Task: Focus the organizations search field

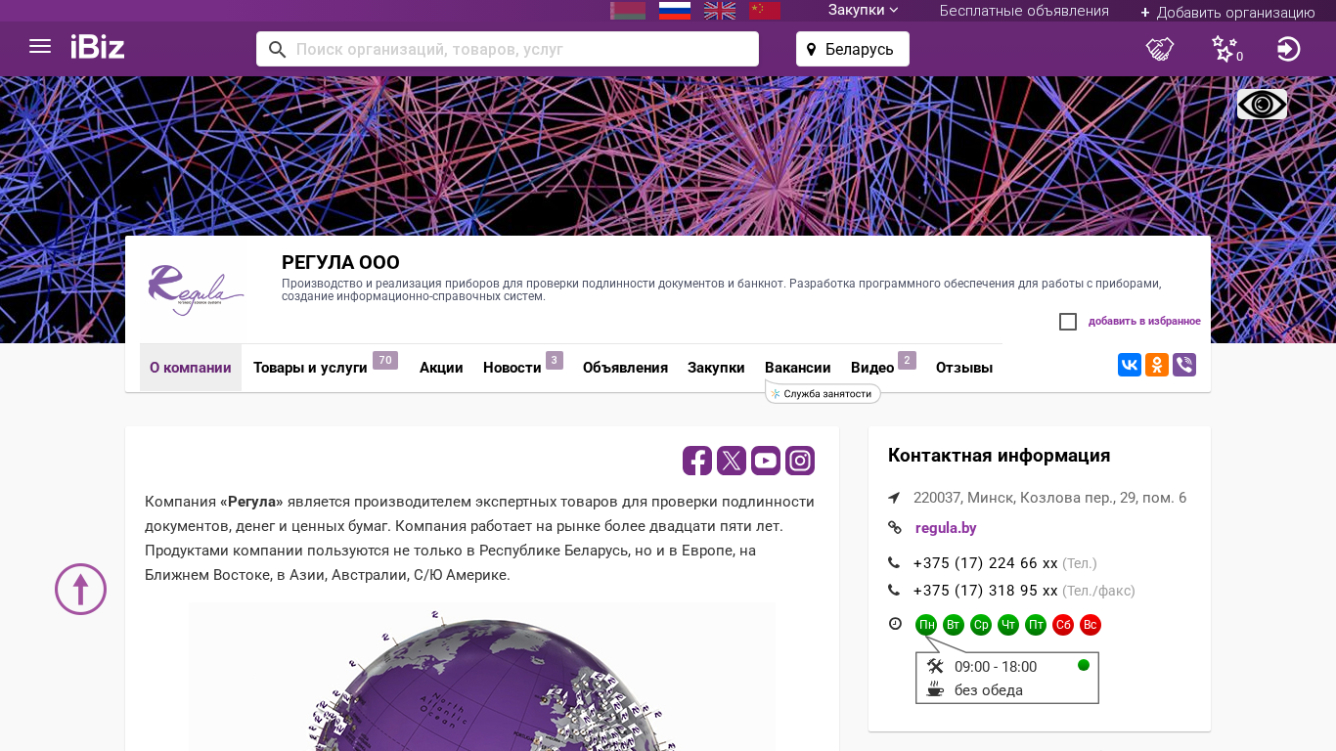Action: coord(508,49)
